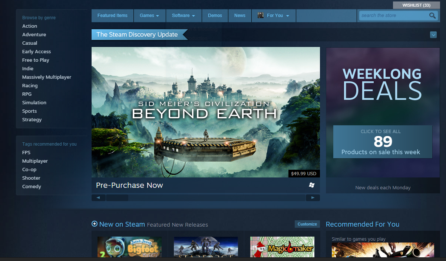This screenshot has height=261, width=446.
Task: Browse the RPG genre
Action: 26,94
